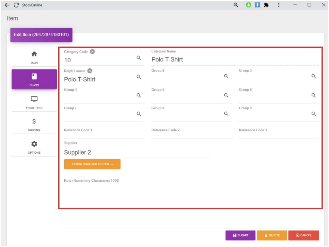
Task: Open the Options tab with the gear icon
Action: 34,147
